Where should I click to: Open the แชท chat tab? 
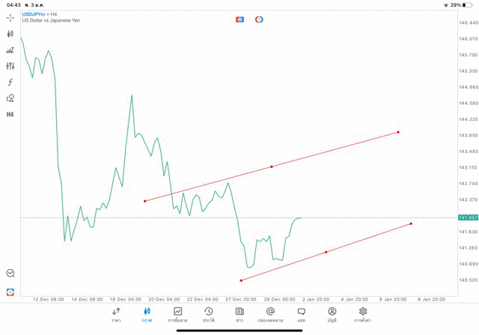point(301,314)
